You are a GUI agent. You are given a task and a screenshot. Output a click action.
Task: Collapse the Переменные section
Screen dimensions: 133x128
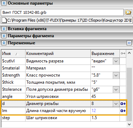(4, 43)
